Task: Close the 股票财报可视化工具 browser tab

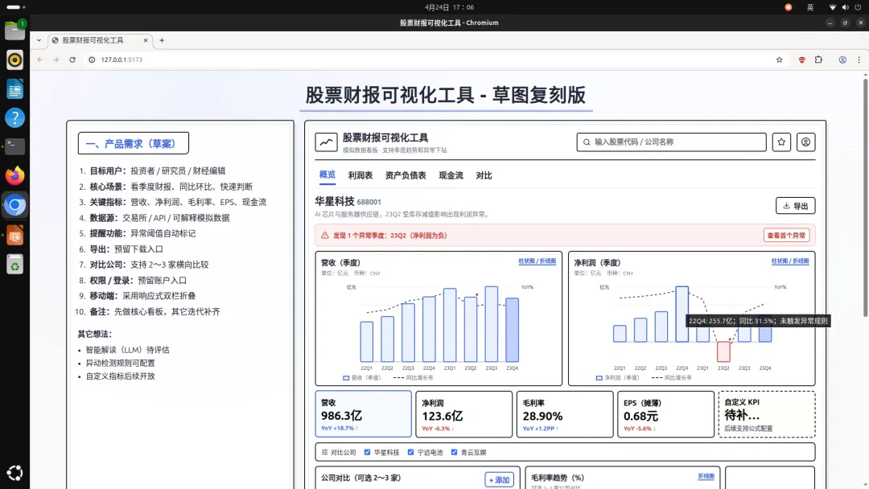Action: (146, 40)
